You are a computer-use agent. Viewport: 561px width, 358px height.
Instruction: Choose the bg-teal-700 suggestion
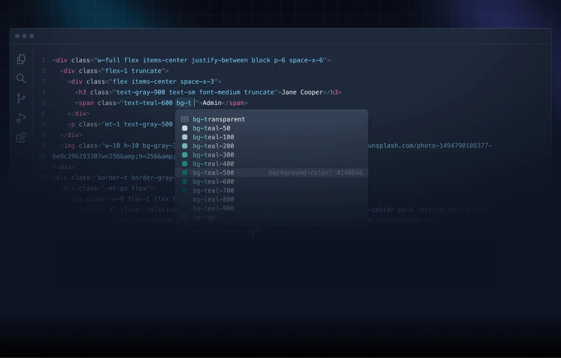213,191
